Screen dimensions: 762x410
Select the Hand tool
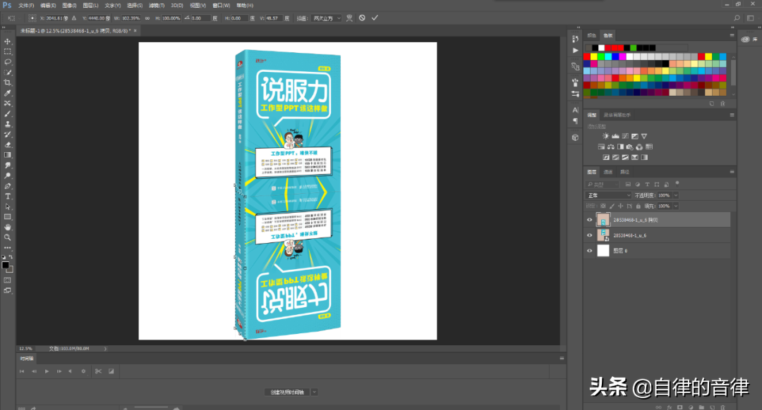pyautogui.click(x=7, y=227)
